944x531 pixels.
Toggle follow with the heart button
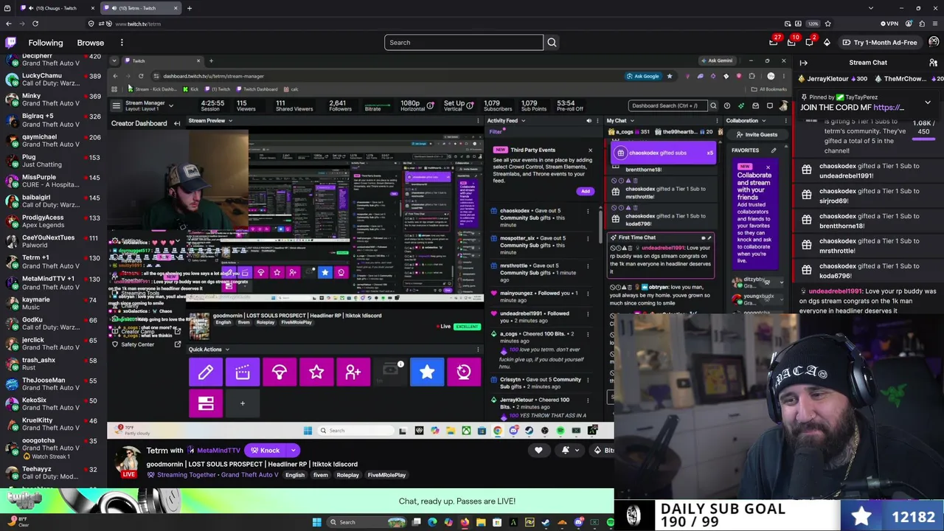coord(538,450)
